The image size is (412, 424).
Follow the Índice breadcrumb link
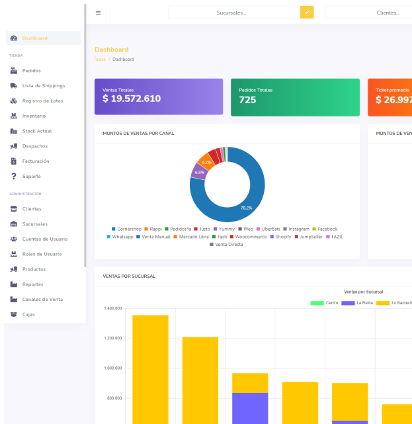[100, 60]
